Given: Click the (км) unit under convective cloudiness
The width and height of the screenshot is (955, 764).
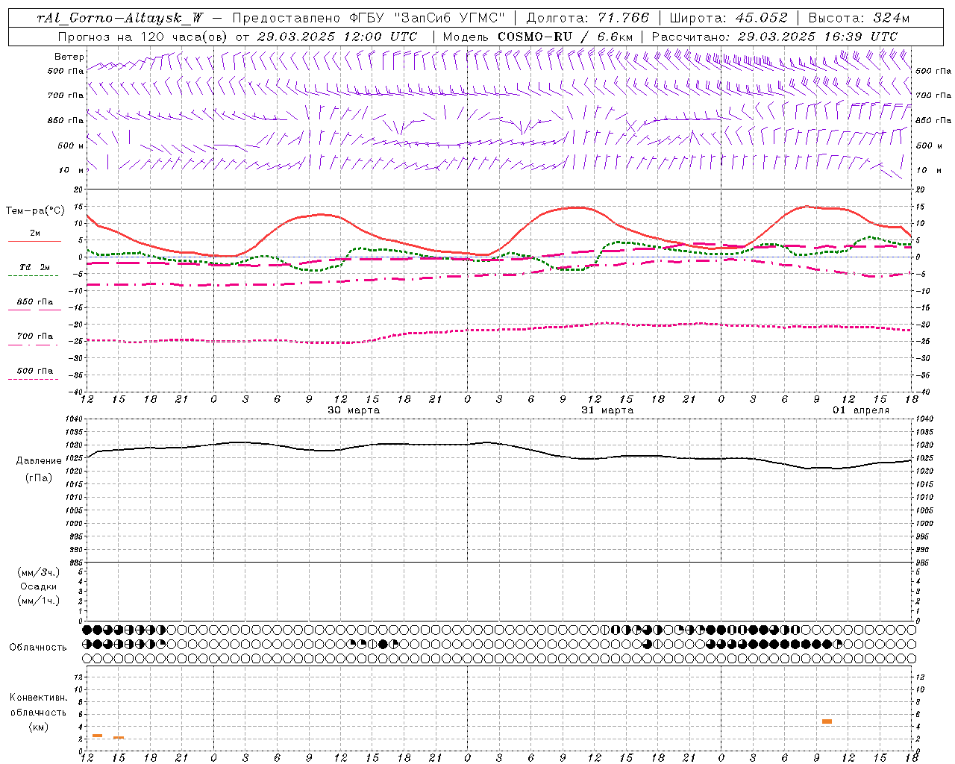Looking at the screenshot, I should point(38,727).
